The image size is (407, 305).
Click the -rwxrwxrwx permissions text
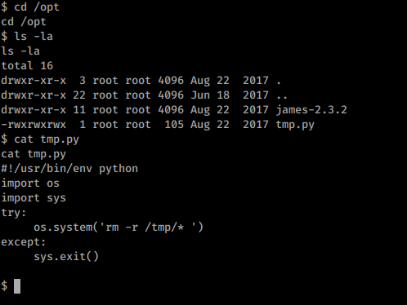point(34,125)
